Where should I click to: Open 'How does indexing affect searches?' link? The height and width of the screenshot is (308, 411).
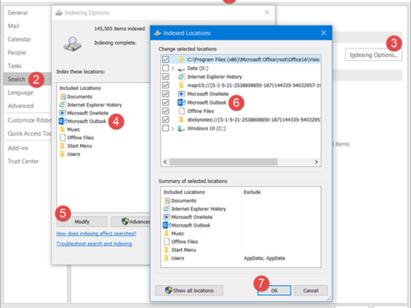tap(96, 234)
